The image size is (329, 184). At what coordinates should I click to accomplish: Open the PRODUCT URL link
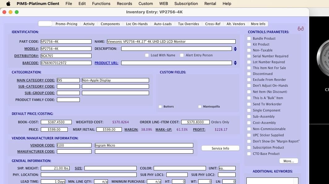coord(106,63)
